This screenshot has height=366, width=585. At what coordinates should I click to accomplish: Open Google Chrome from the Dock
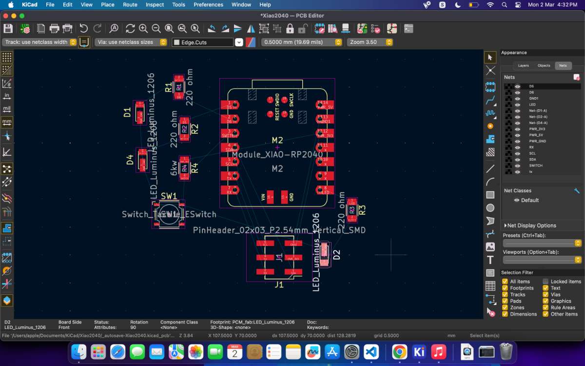(399, 351)
